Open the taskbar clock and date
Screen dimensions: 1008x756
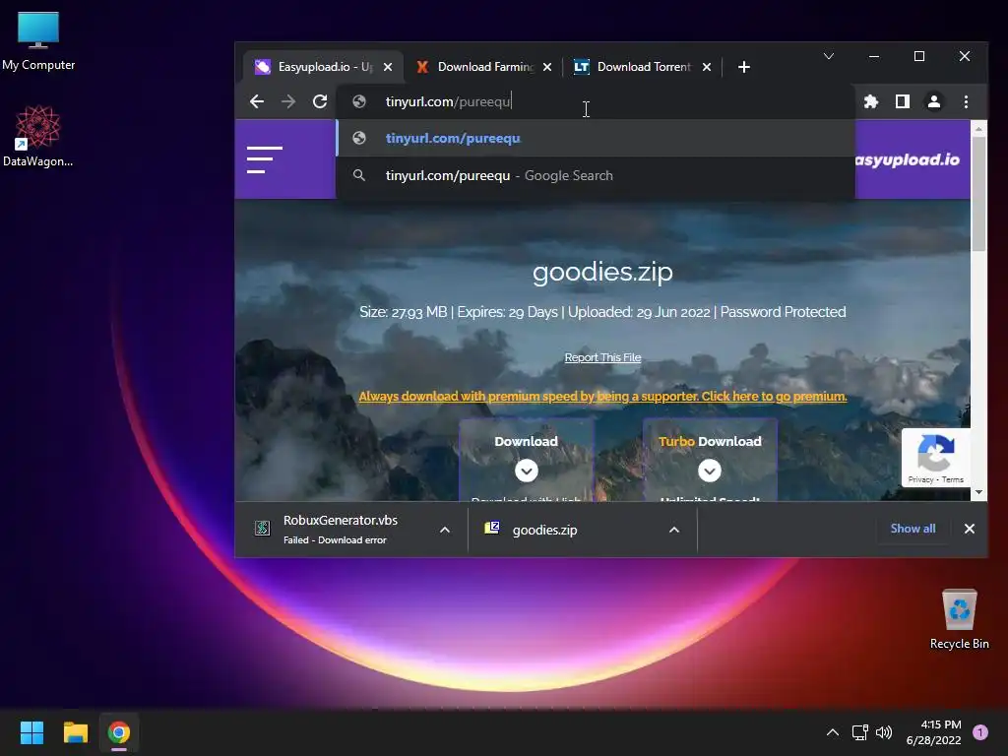click(x=934, y=732)
